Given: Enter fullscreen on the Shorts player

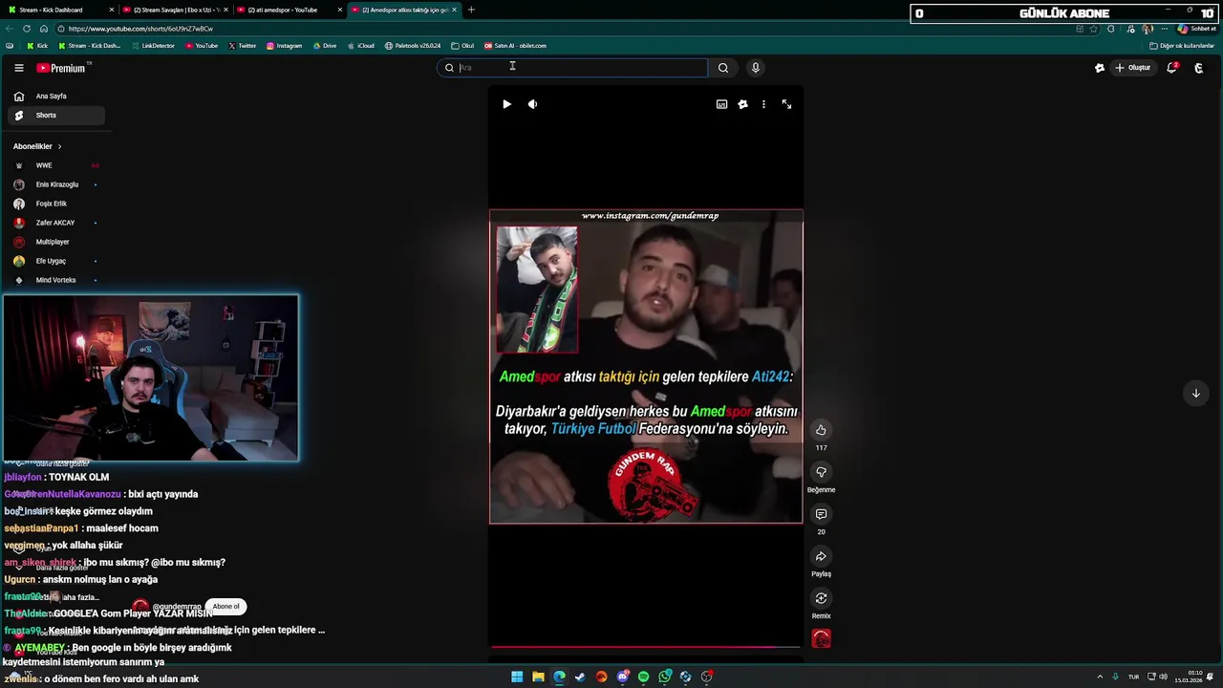Looking at the screenshot, I should click(786, 104).
